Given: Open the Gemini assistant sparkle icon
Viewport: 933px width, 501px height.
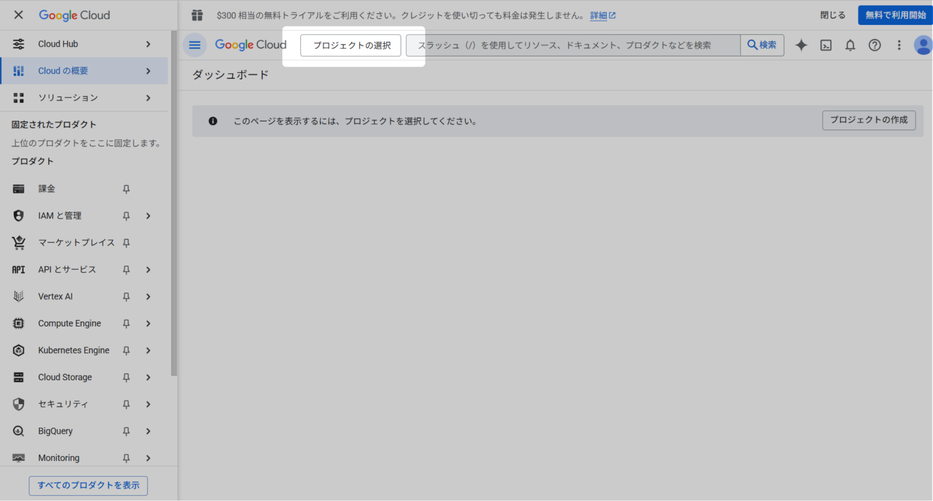Looking at the screenshot, I should click(x=801, y=45).
